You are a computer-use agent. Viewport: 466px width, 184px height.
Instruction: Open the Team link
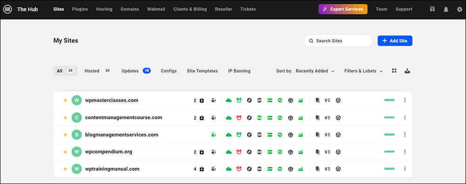pos(382,9)
